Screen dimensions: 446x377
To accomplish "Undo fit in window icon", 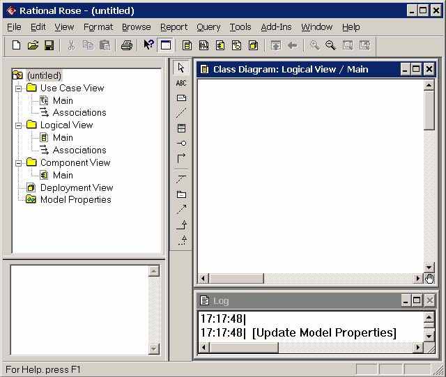I will click(x=364, y=45).
